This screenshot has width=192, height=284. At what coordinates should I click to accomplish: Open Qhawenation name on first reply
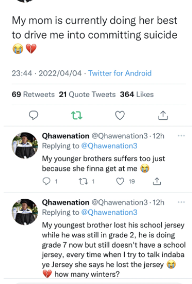point(66,136)
